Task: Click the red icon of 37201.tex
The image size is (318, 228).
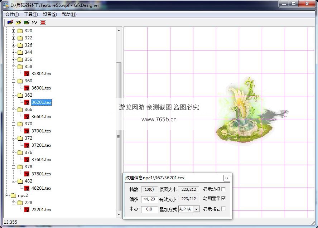Action: point(27,145)
